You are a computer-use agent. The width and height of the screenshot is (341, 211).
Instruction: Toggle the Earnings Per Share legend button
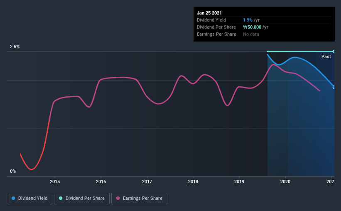[139, 199]
